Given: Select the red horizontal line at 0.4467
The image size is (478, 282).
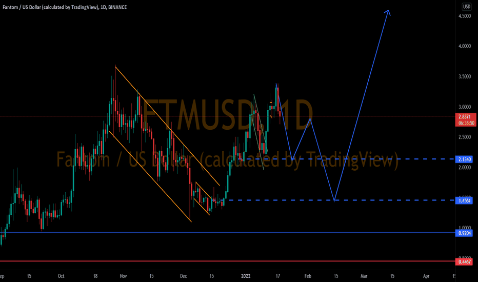Looking at the screenshot, I should (227, 261).
